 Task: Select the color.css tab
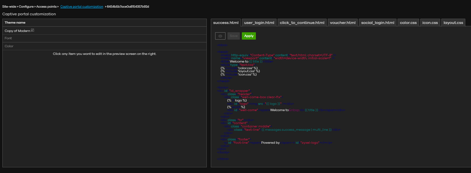coord(408,23)
